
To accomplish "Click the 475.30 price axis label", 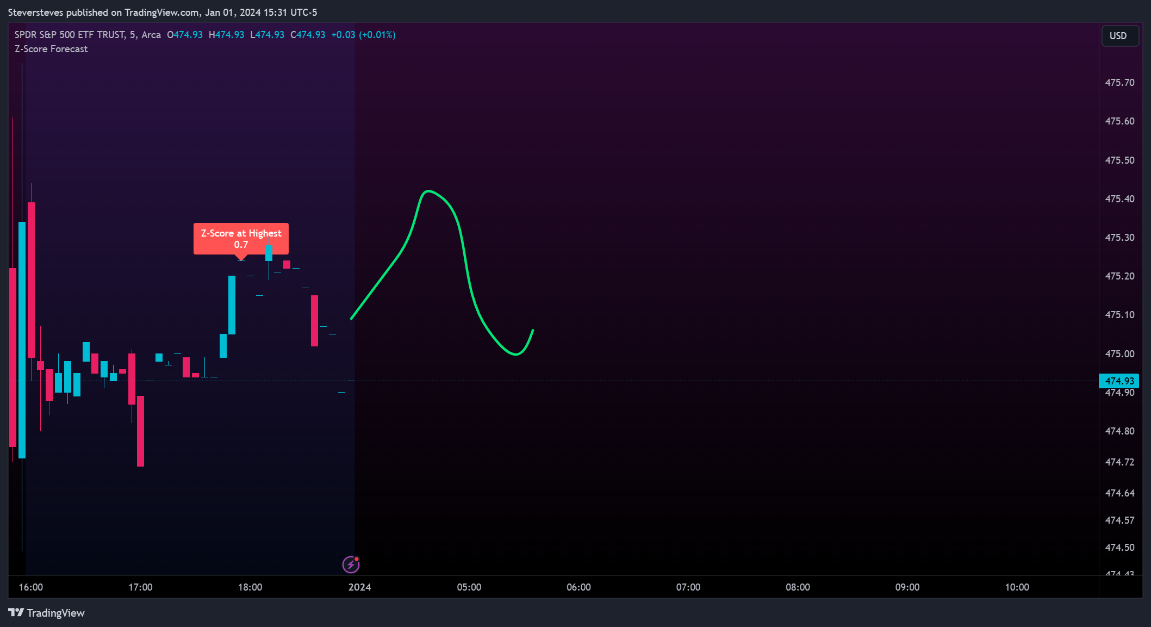I will [x=1120, y=238].
